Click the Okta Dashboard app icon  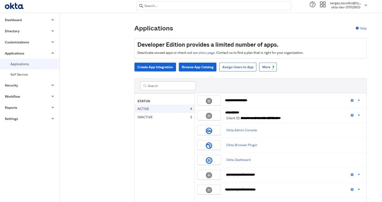point(209,161)
